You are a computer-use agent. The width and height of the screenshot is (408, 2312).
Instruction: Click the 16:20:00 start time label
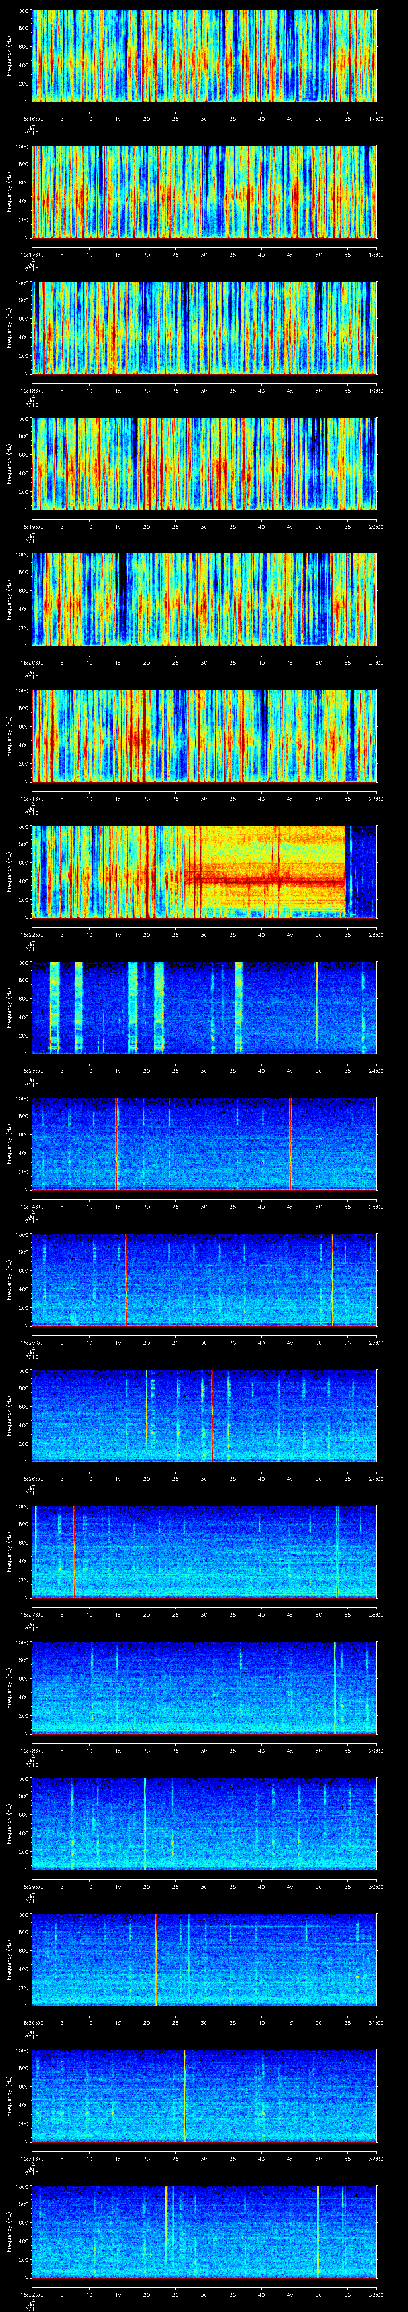tap(31, 662)
